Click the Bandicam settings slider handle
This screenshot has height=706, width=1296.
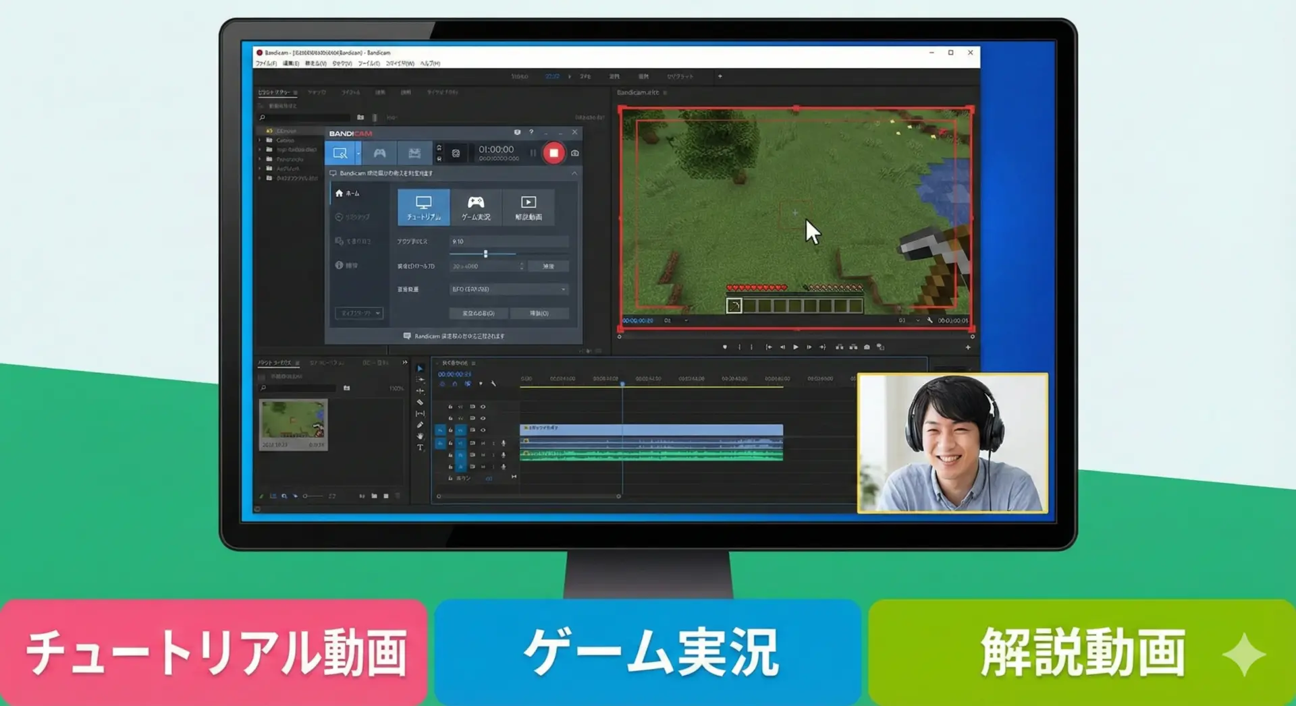pos(485,254)
